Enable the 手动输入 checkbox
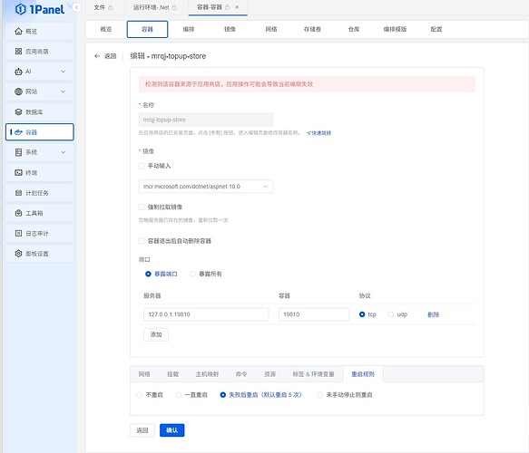 142,166
